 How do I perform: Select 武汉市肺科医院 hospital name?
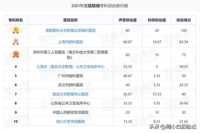(x=71, y=85)
